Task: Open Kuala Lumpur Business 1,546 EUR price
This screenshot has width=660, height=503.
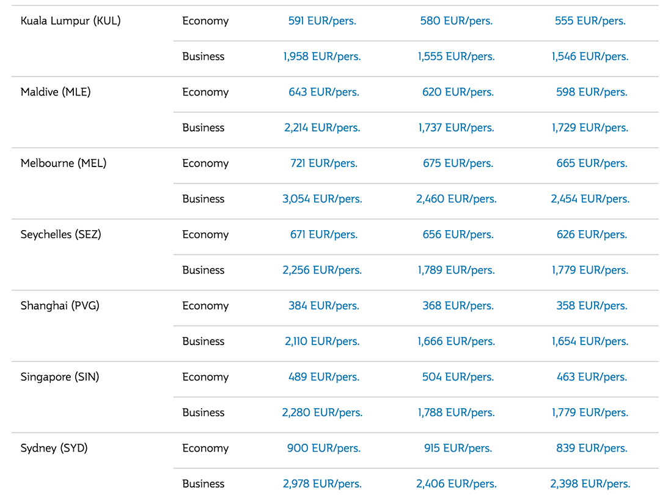Action: tap(590, 56)
